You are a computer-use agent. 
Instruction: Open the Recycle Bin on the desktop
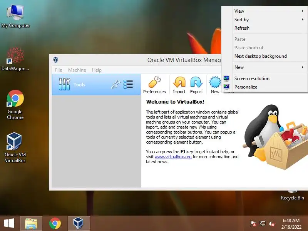(292, 196)
